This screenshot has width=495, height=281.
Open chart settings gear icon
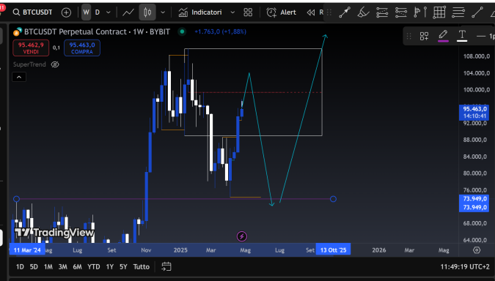coord(477,250)
